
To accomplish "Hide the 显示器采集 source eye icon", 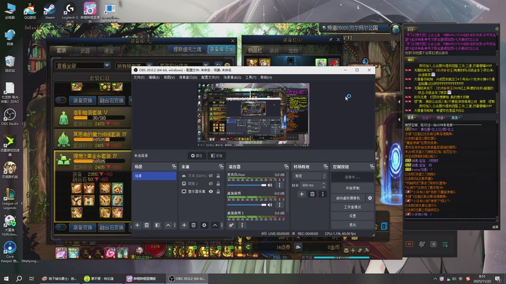I will coord(211,191).
